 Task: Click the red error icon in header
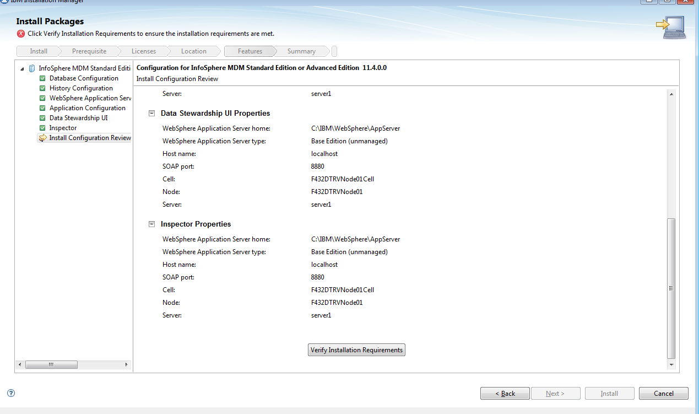21,34
